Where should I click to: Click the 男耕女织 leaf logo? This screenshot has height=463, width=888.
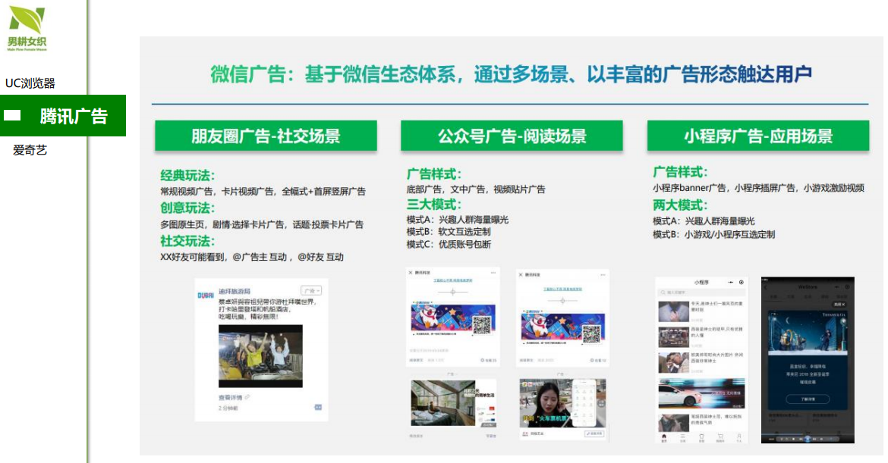tap(27, 28)
